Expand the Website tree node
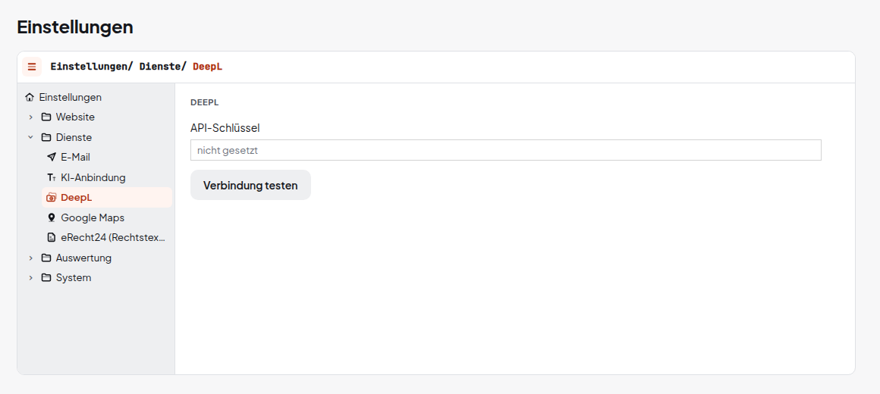Screen dimensions: 880x394 31,117
